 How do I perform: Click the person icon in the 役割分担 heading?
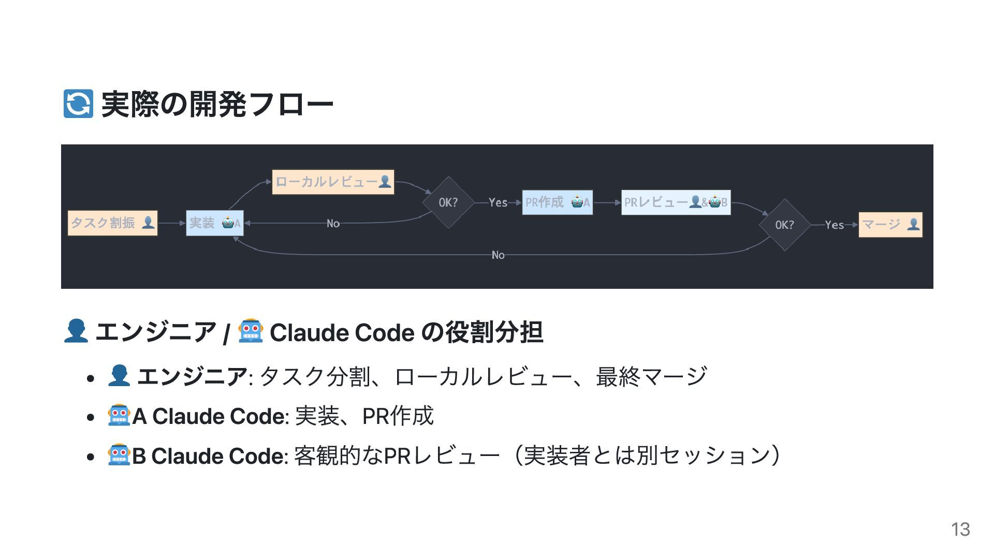click(76, 331)
